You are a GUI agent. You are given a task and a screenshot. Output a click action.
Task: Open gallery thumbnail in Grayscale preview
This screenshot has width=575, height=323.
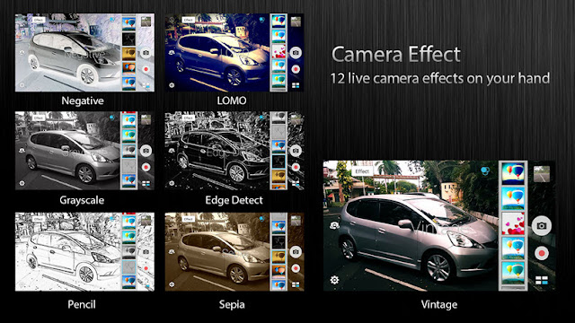point(146,119)
